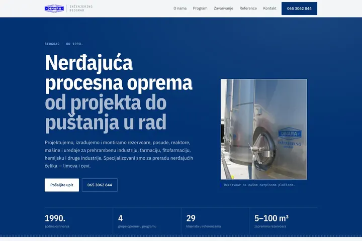
Task: Click the 5–100 m³ statistic value
Action: 271,218
